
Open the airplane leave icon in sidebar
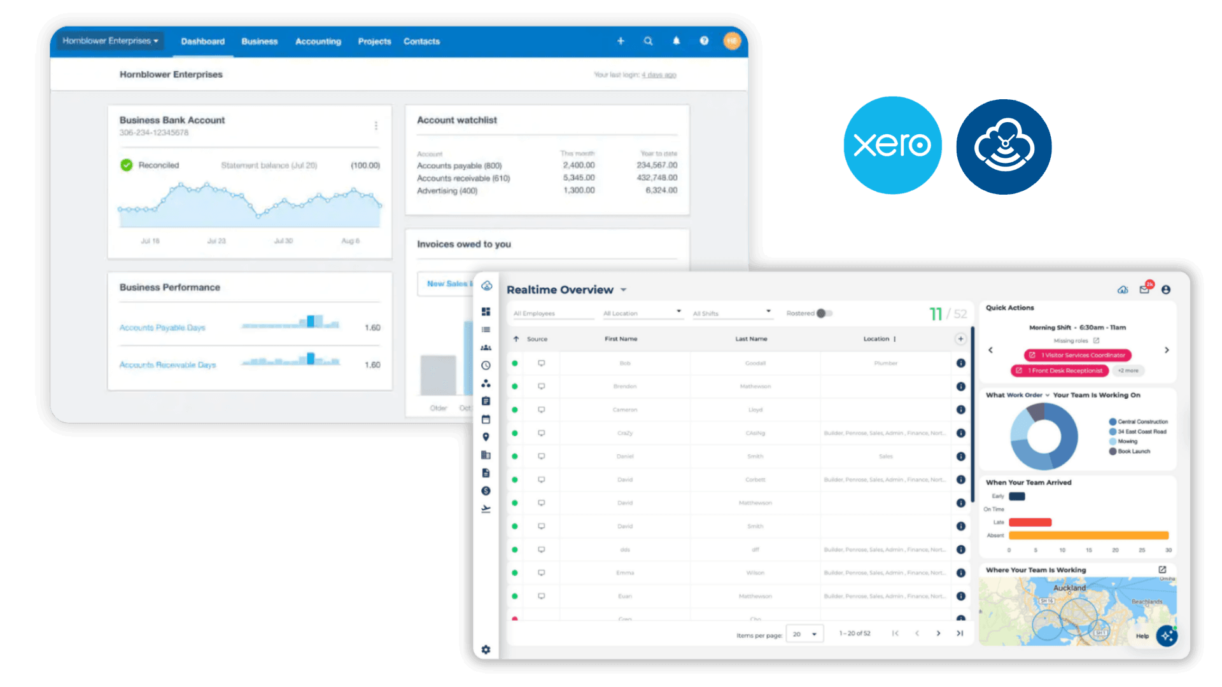point(486,509)
